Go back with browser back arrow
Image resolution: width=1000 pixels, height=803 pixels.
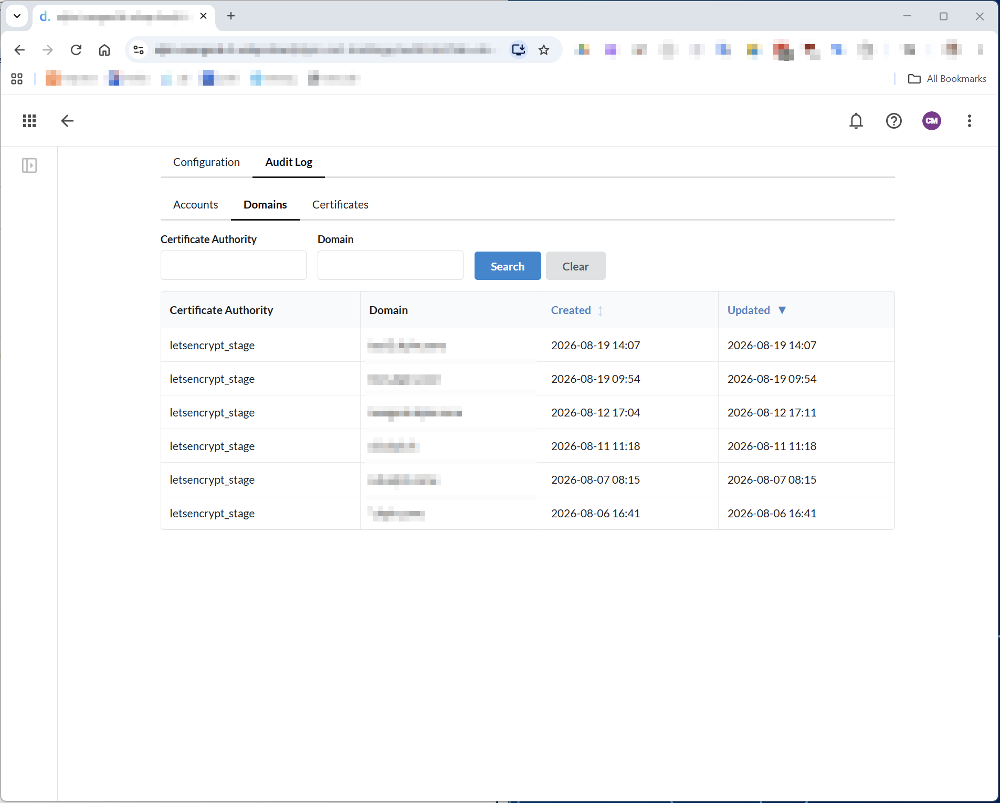[19, 50]
